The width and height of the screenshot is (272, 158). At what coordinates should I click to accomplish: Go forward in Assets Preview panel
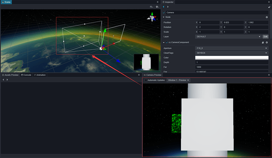7,80
